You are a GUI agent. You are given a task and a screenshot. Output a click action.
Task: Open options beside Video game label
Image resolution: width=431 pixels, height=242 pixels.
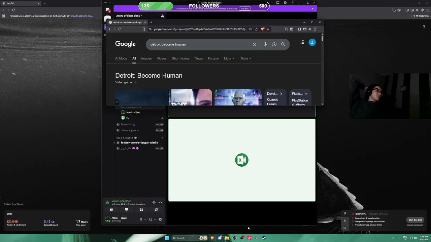point(136,82)
